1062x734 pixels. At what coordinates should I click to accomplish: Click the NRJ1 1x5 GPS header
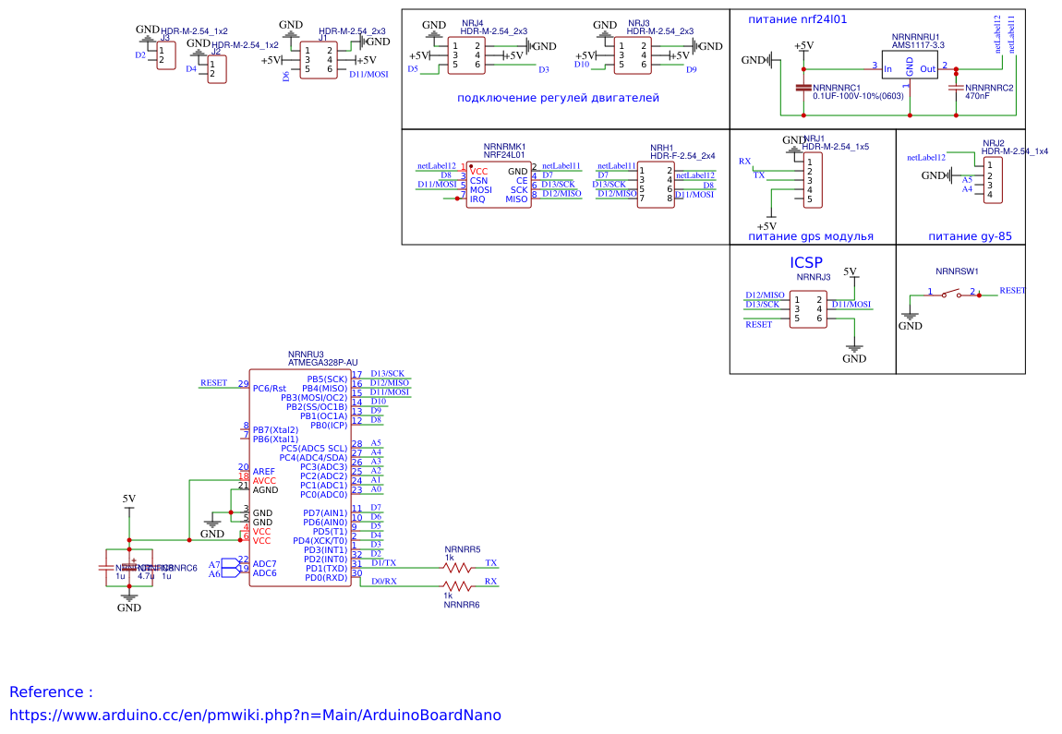tap(809, 180)
